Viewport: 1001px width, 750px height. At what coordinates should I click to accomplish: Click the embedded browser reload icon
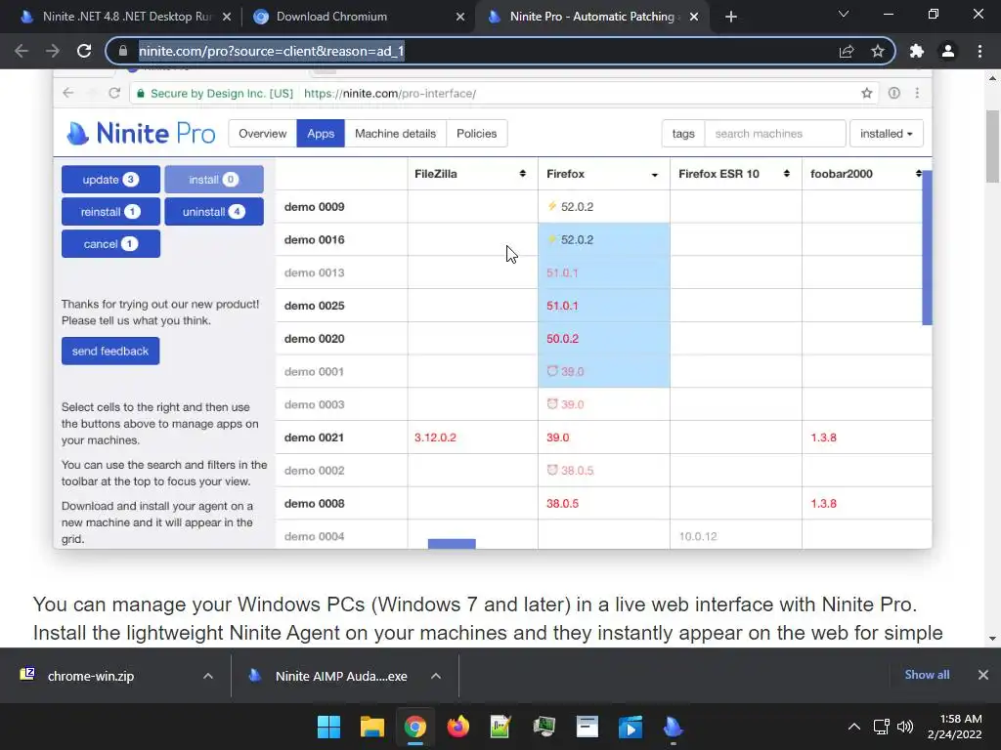(114, 93)
